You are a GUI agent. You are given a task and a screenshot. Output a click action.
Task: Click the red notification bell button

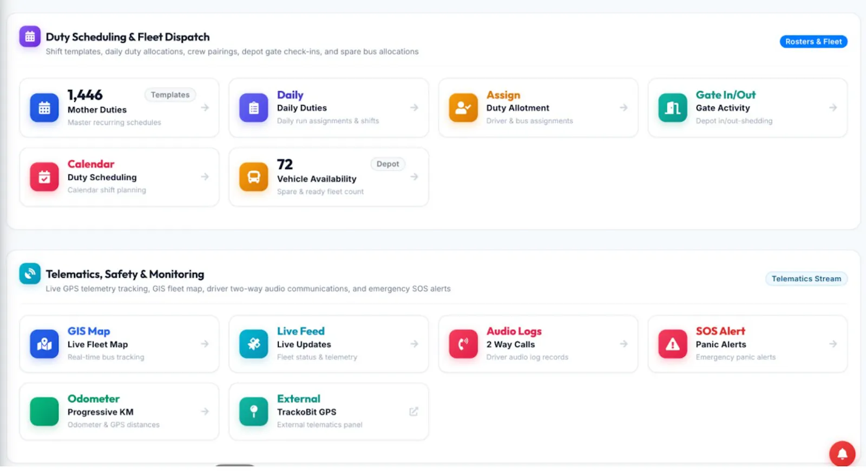(842, 454)
